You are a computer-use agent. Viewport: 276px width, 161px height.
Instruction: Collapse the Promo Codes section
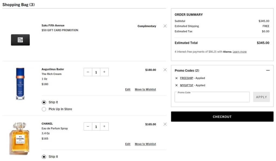(x=268, y=70)
